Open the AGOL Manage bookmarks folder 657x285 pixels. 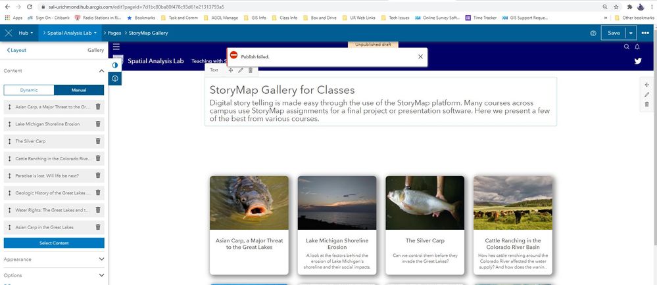coord(220,18)
